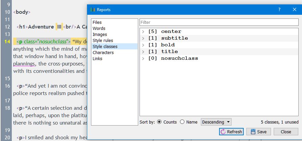Screen dimensions: 302x141
Task: Open the Files report section
Action: point(97,22)
